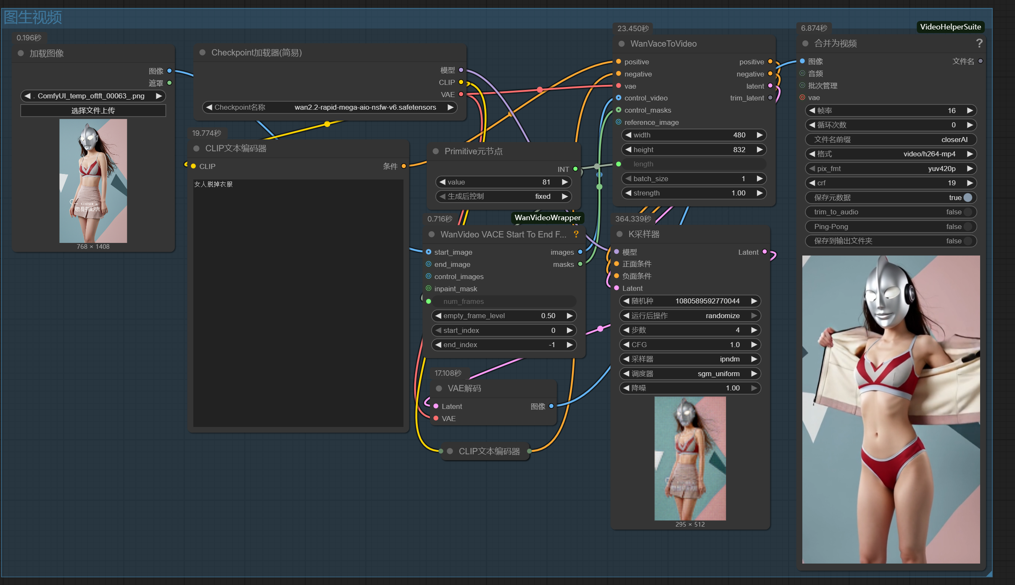The width and height of the screenshot is (1015, 585).
Task: Click the CLIP text prompt box
Action: (x=298, y=303)
